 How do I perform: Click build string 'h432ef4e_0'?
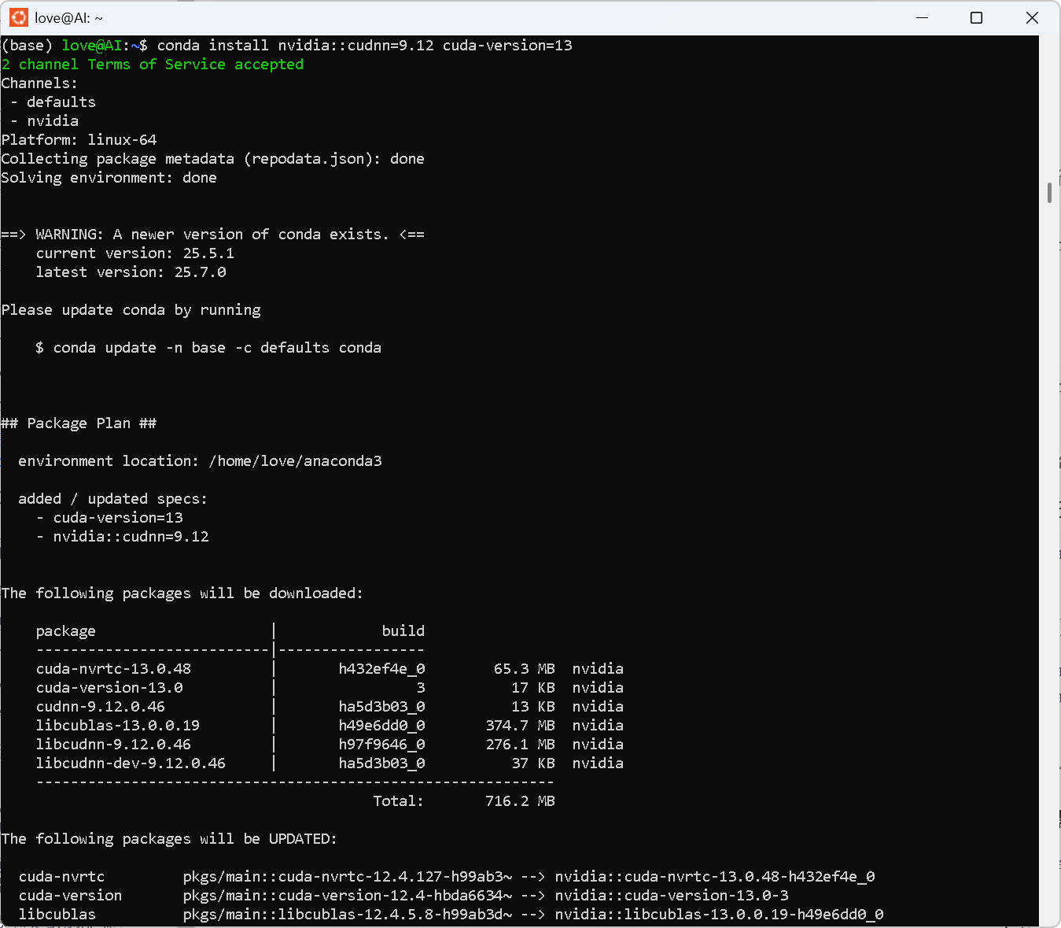coord(382,669)
